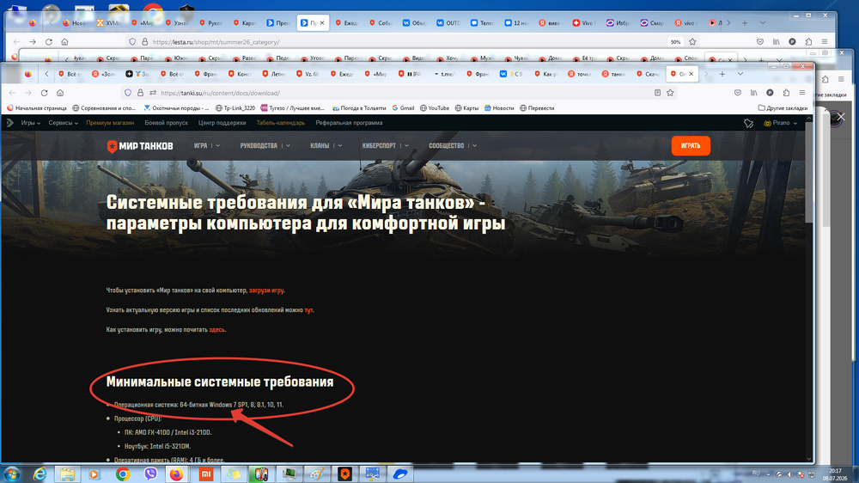Switch to Vz. 68 tab in front window
Image resolution: width=859 pixels, height=483 pixels.
pyautogui.click(x=309, y=73)
